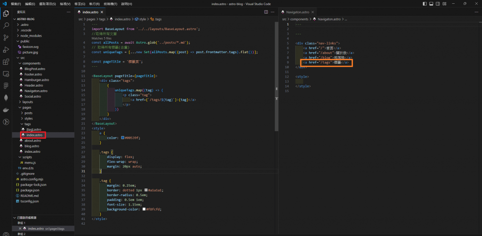482x236 pixels.
Task: Open the 檔案(F) File menu
Action: 16,4
